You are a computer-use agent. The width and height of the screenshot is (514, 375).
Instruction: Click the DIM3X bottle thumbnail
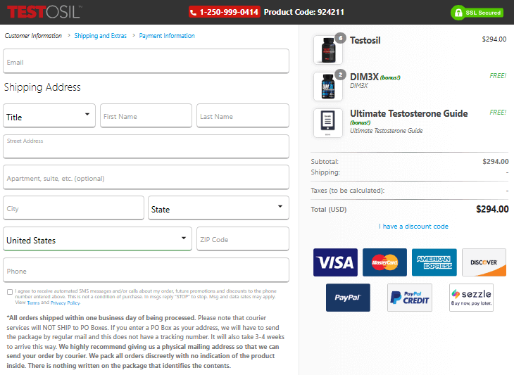point(328,87)
